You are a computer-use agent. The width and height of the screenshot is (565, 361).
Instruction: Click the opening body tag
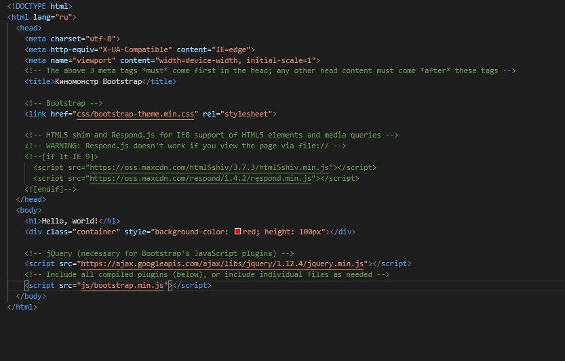coord(28,210)
